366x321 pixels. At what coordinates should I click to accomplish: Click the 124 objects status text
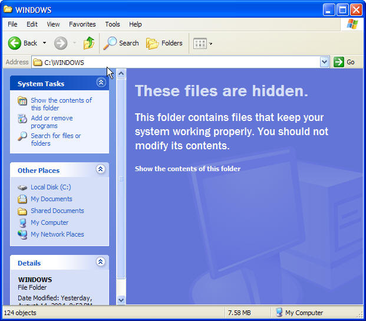click(x=20, y=313)
